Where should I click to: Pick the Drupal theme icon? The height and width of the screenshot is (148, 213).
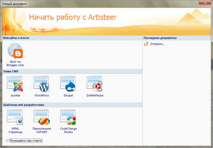pos(68,84)
